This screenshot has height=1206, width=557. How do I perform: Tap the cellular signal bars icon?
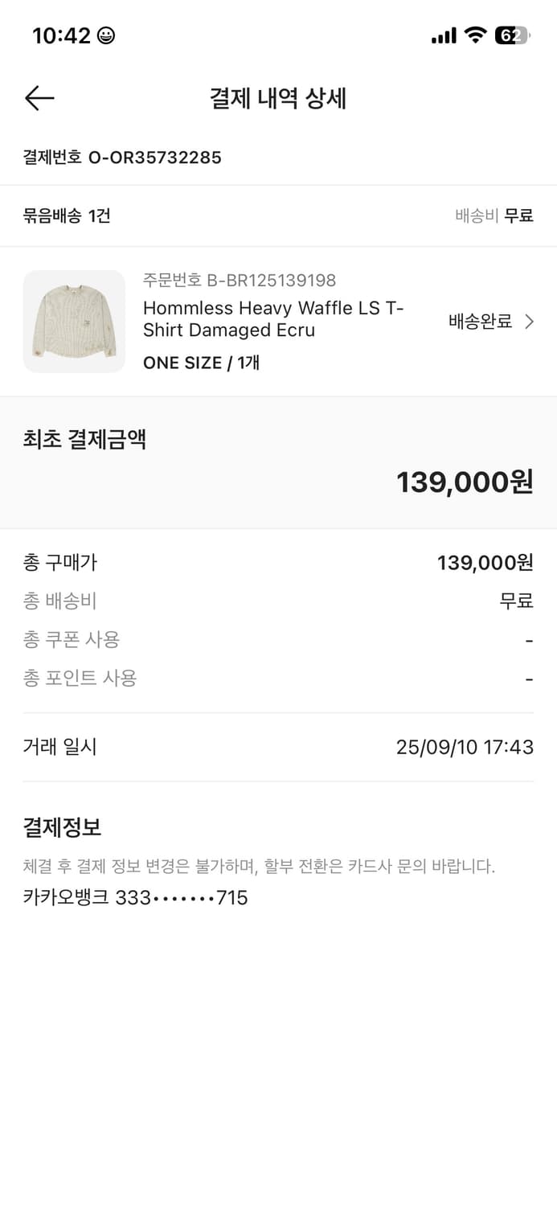pos(443,35)
